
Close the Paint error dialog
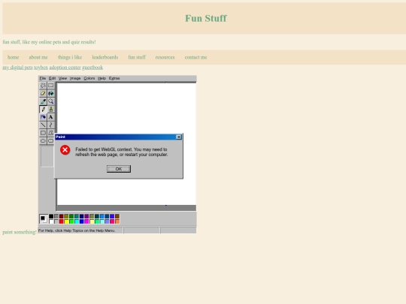179,137
